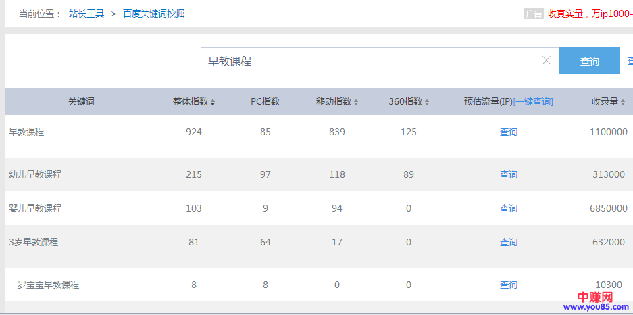Viewport: 633px width, 315px height.
Task: Sort by 整体指数 column arrow
Action: tap(213, 102)
